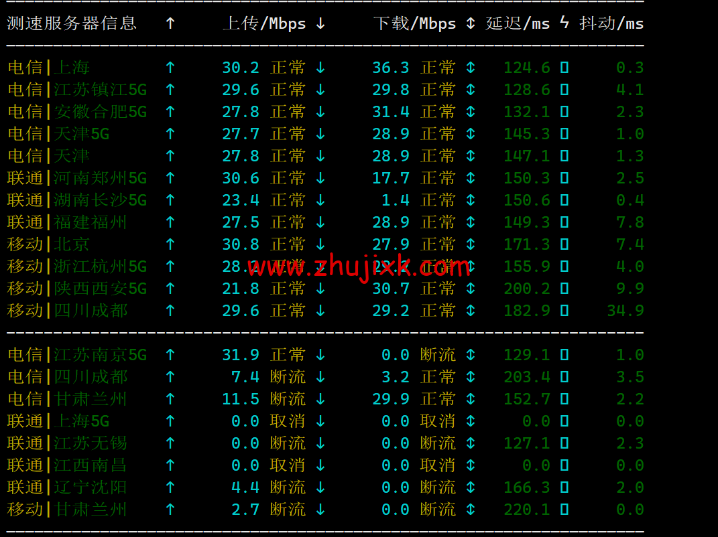The height and width of the screenshot is (537, 718).
Task: Open the www.zhujixk.com watermark link
Action: [x=359, y=268]
